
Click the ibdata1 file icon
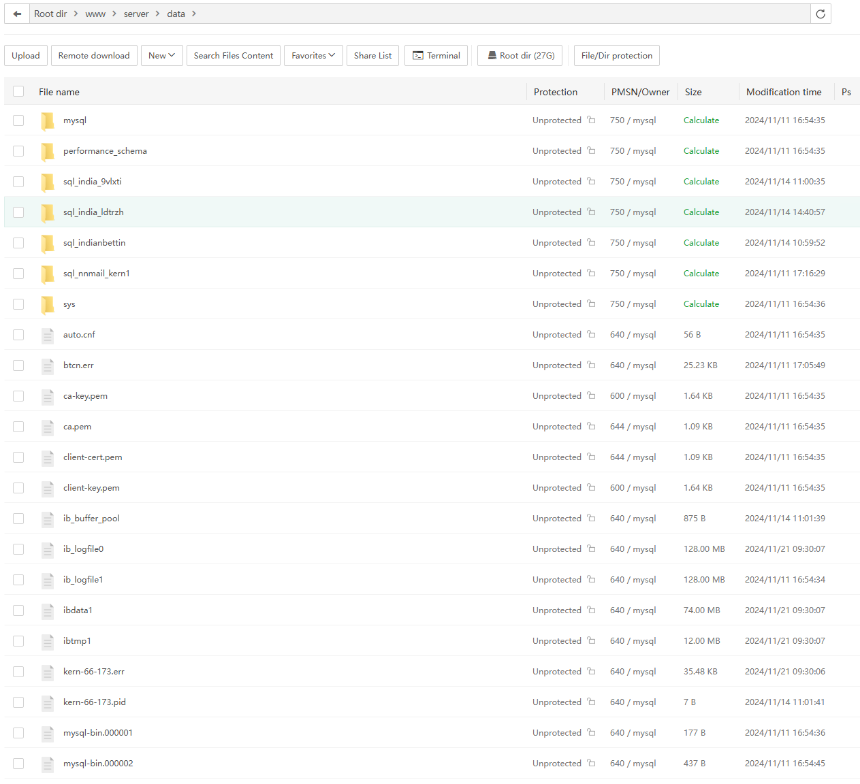point(48,610)
